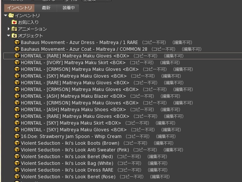Click the root インベントリ open folder icon

11,16
